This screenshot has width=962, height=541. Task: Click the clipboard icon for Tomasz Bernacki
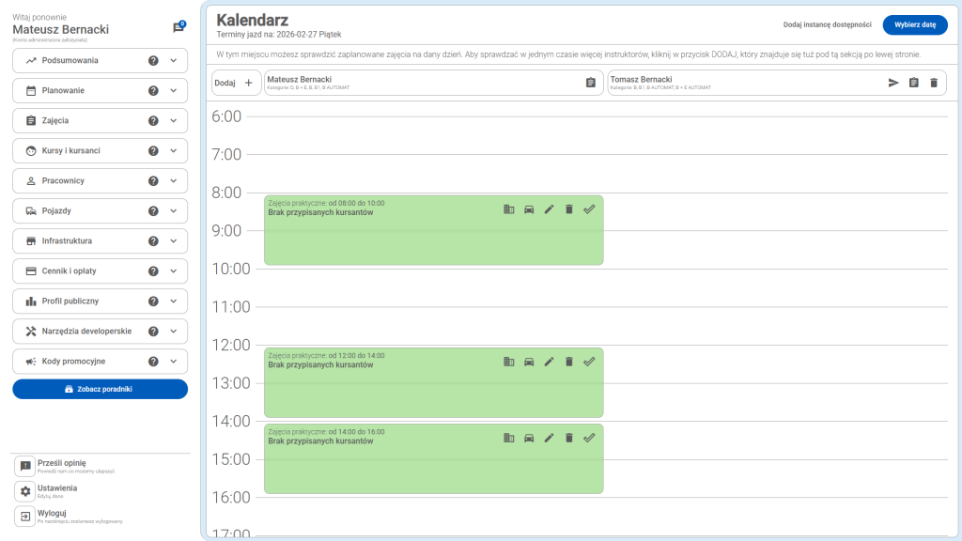pos(913,83)
